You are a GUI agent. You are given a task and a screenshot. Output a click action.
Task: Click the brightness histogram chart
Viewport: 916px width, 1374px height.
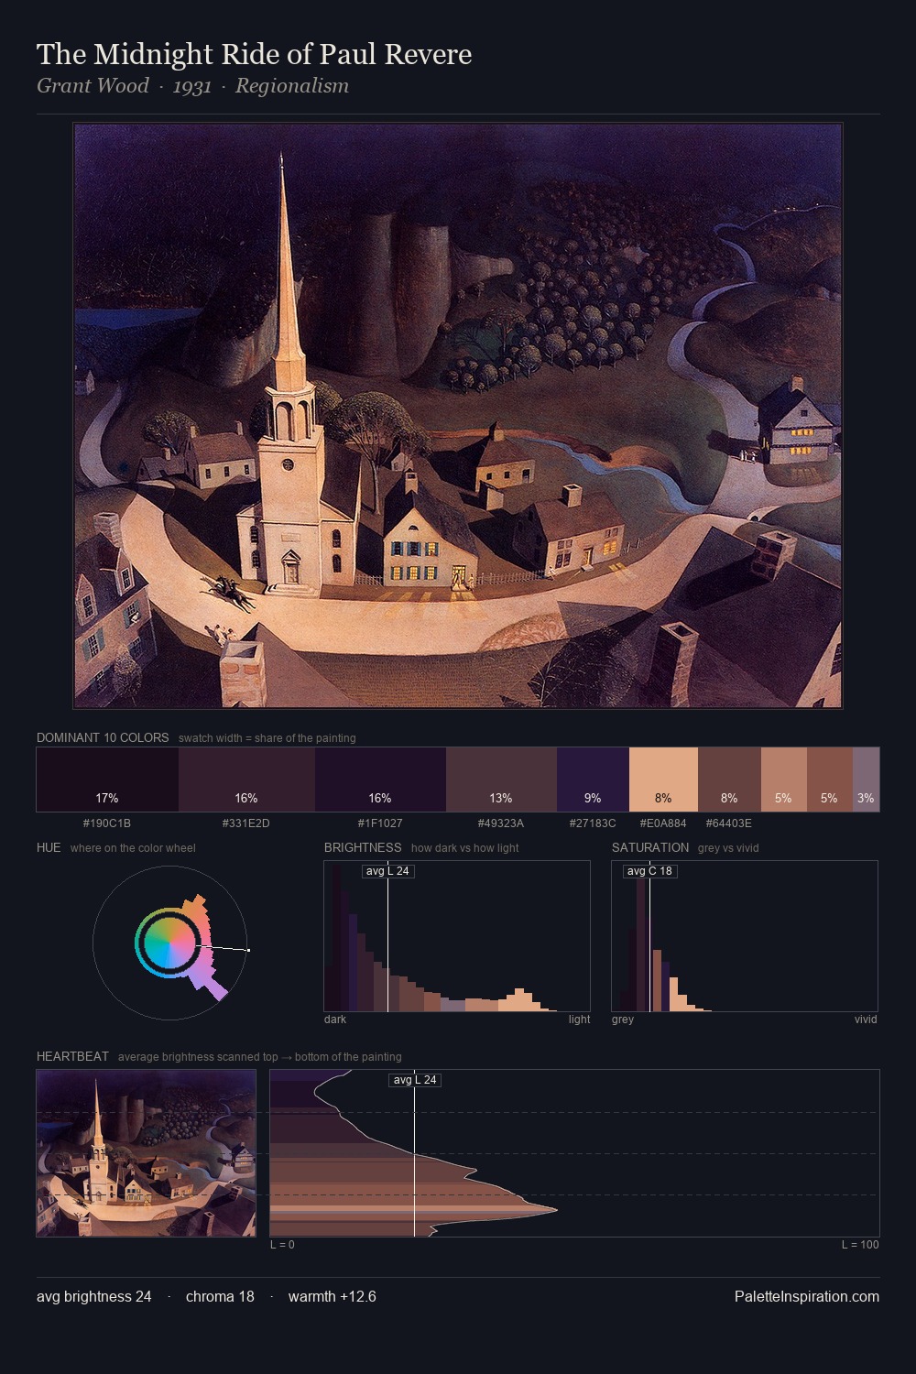pyautogui.click(x=457, y=936)
